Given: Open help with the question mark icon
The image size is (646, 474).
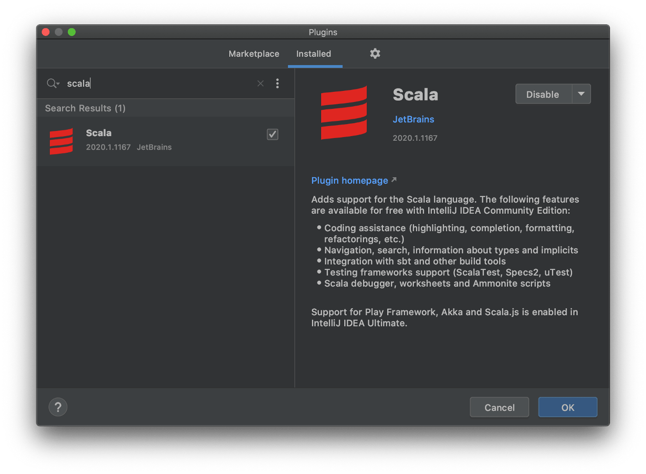Looking at the screenshot, I should tap(58, 407).
